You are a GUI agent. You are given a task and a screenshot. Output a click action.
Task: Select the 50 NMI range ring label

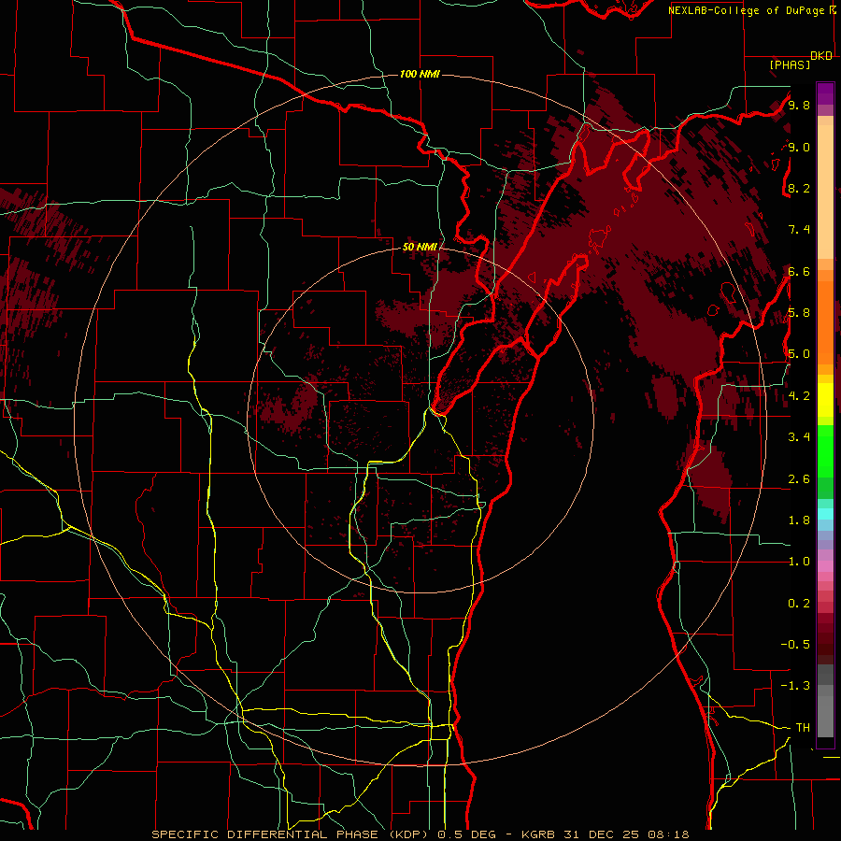tap(420, 247)
